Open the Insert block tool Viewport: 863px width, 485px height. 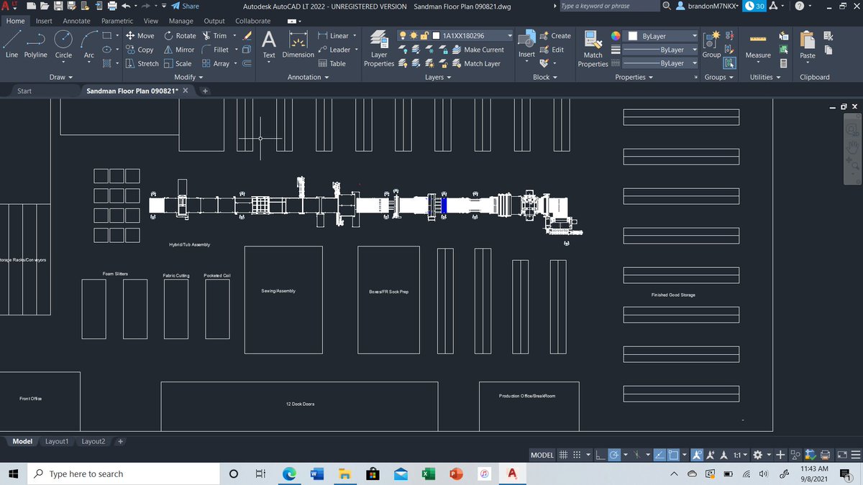pos(526,45)
